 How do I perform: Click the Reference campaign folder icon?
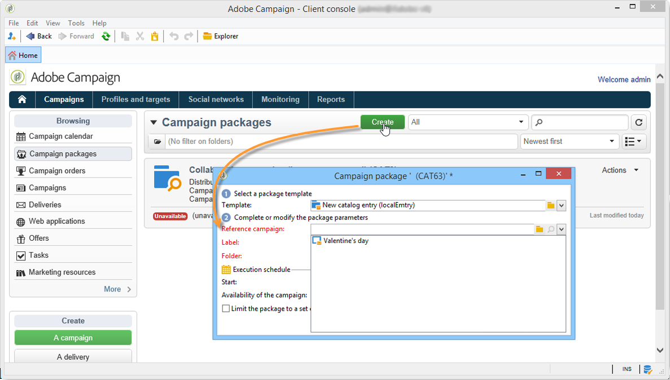(540, 229)
